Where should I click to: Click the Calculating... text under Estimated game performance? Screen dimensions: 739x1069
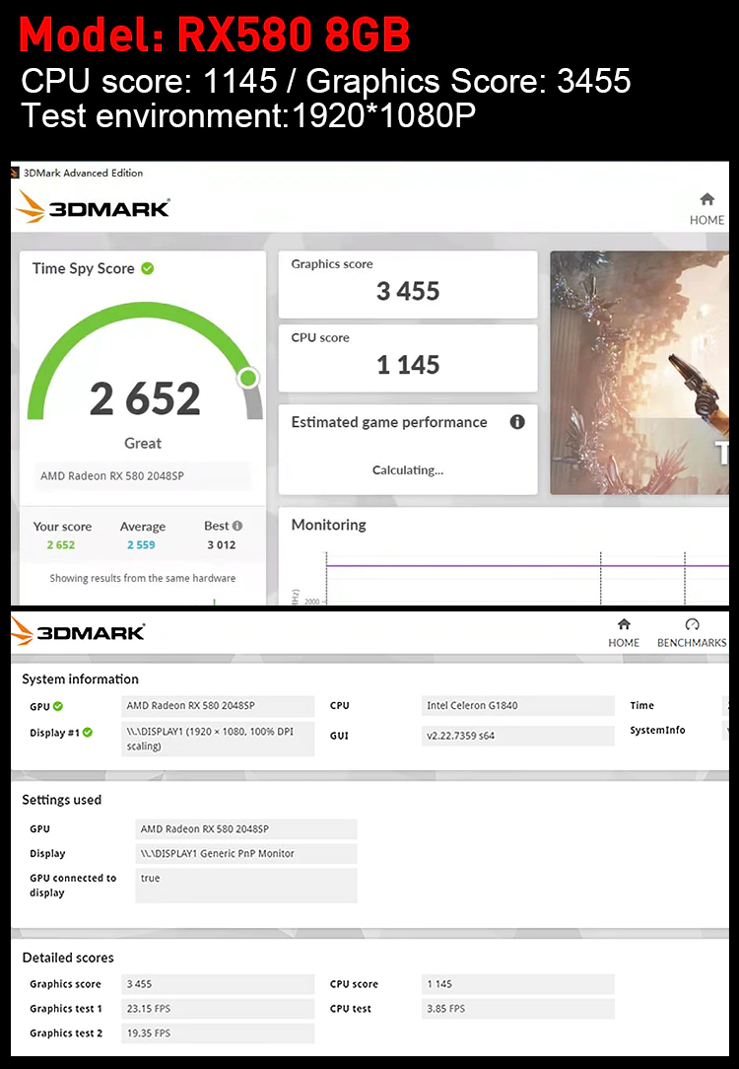(408, 469)
